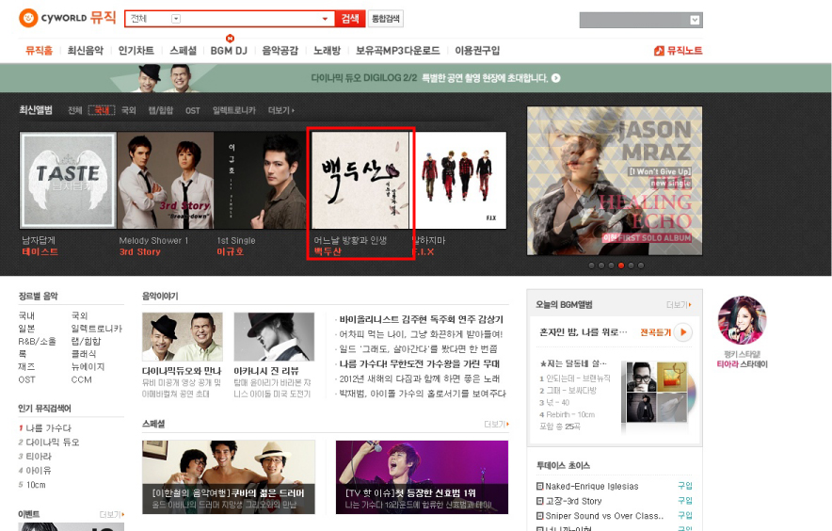
Task: Select the 일렉트로니카 album tab
Action: click(x=234, y=110)
